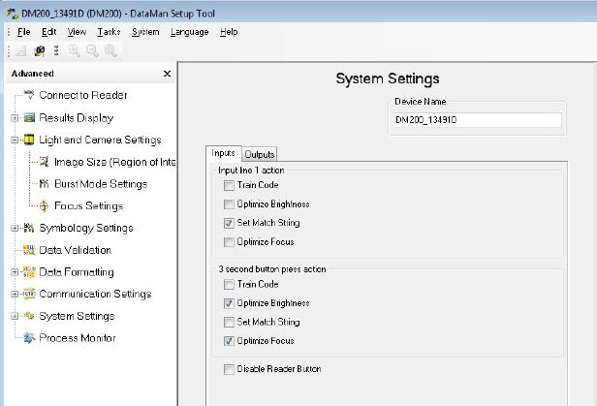This screenshot has height=406, width=597.
Task: Click the Image Size region icon
Action: click(x=45, y=162)
